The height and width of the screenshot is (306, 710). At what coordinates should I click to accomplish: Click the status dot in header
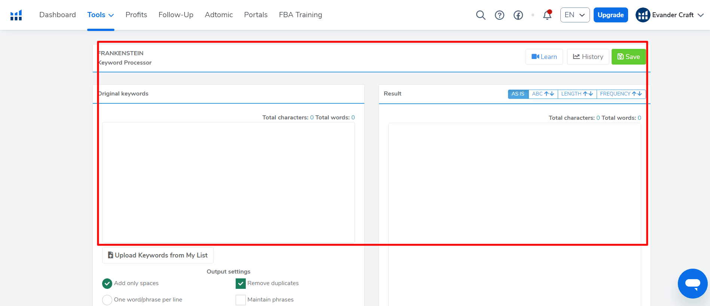tap(533, 15)
